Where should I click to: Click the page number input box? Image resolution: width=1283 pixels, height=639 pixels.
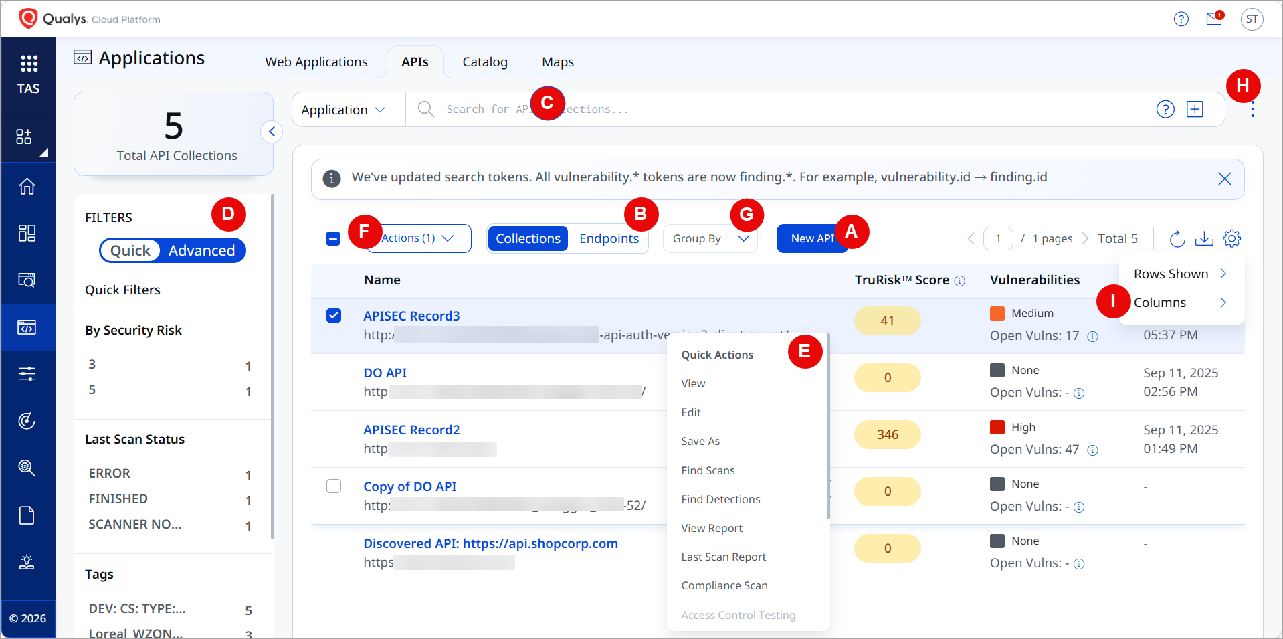point(998,238)
